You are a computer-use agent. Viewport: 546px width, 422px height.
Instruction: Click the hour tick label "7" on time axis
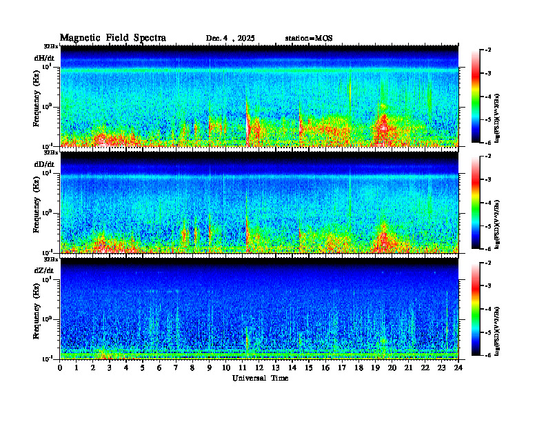point(176,368)
